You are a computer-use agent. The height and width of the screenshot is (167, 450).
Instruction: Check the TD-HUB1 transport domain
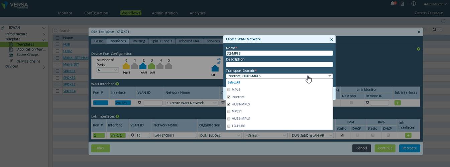pyautogui.click(x=229, y=126)
